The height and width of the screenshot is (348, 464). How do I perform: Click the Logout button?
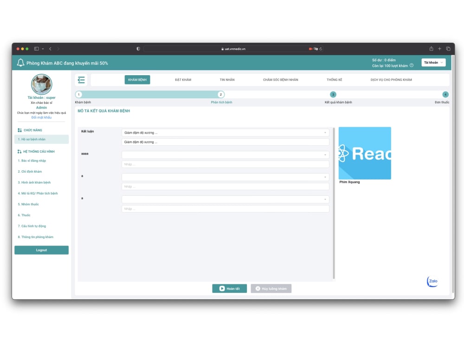click(x=41, y=250)
